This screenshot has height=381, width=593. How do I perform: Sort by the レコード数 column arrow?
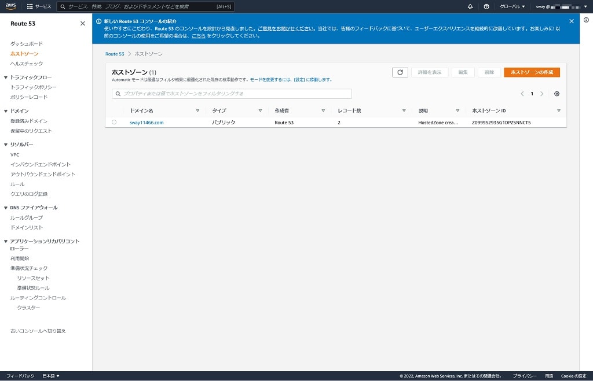[404, 110]
